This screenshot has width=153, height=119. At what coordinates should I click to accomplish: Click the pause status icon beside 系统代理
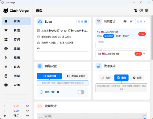[x=41, y=92]
